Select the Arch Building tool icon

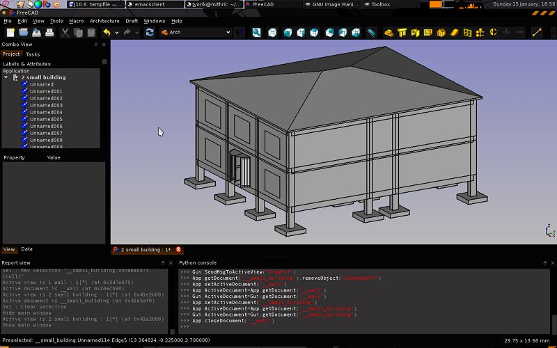click(x=441, y=32)
